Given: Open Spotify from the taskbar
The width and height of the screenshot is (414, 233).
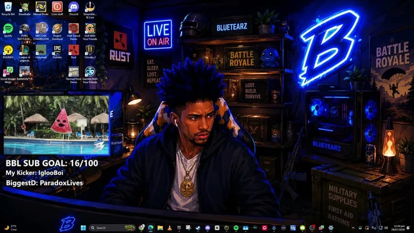Looking at the screenshot, I should coord(236,228).
